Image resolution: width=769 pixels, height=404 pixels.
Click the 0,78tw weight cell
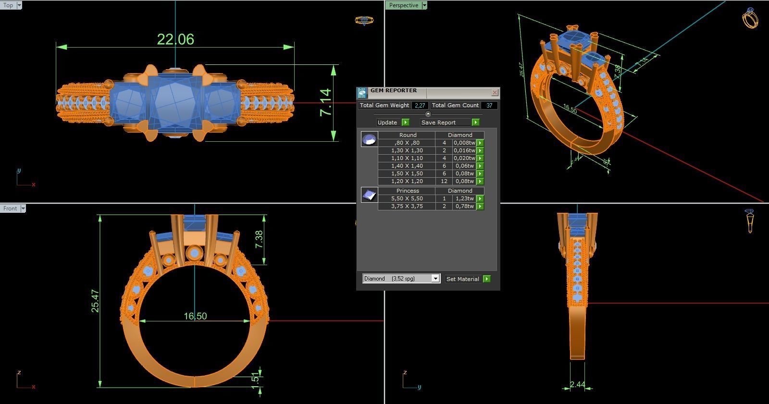[x=465, y=206]
